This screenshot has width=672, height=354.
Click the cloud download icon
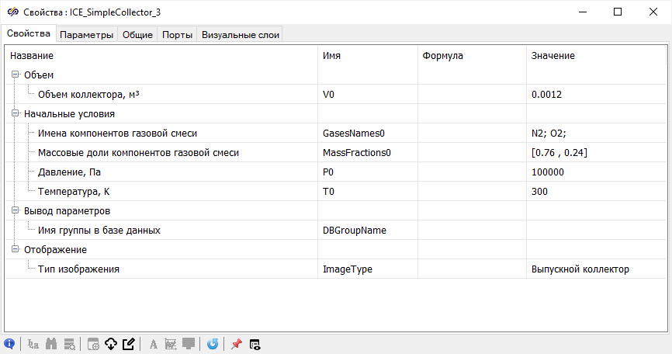110,344
